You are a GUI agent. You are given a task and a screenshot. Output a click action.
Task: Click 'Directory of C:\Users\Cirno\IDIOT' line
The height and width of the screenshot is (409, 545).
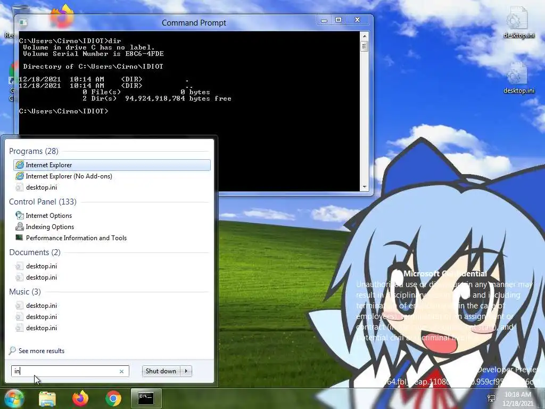tap(93, 67)
